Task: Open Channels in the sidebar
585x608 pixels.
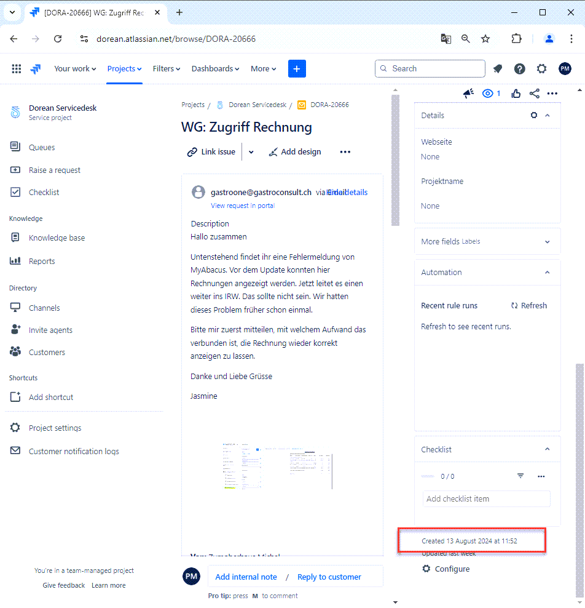Action: pos(44,308)
